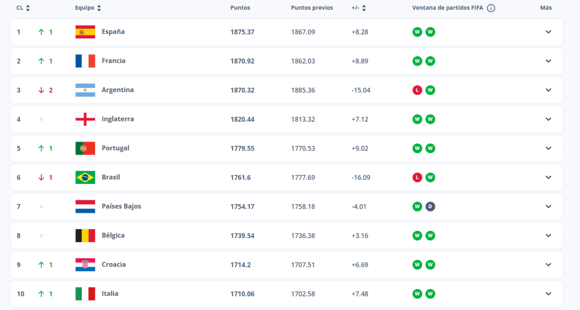
Task: Click the Argentina flag icon
Action: click(85, 91)
